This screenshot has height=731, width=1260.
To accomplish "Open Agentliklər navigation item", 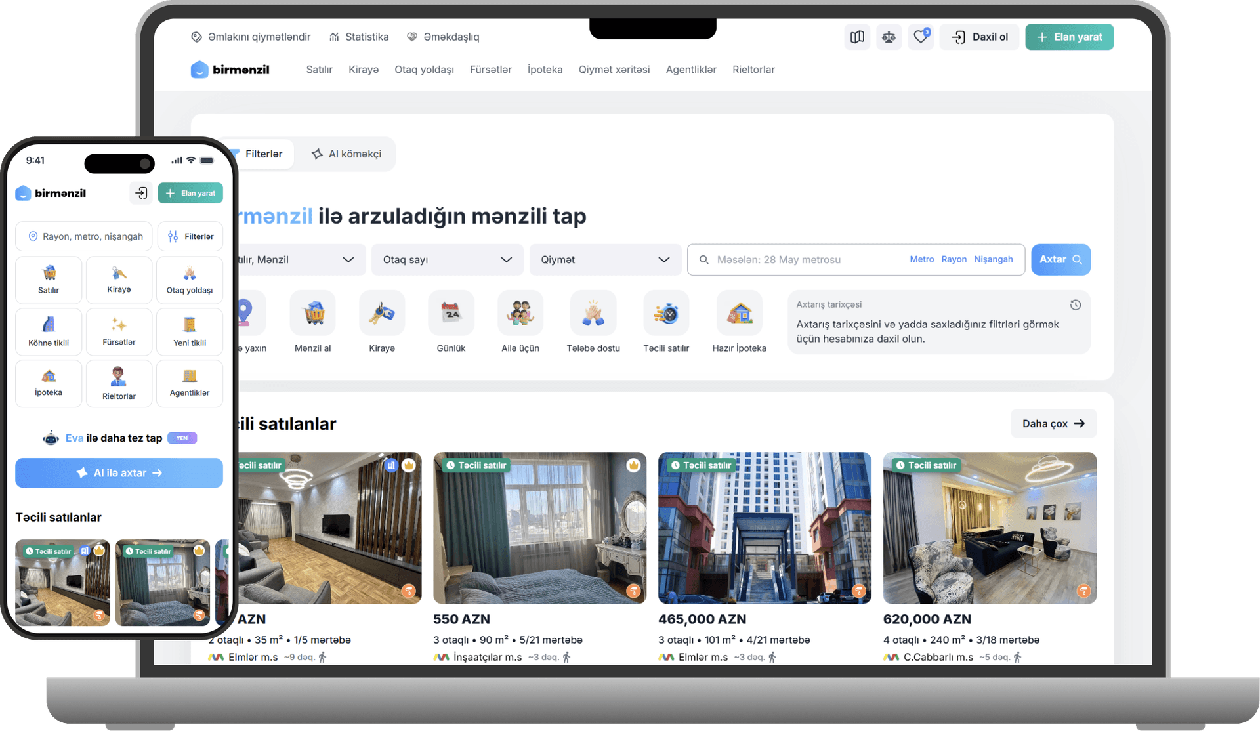I will pos(691,70).
